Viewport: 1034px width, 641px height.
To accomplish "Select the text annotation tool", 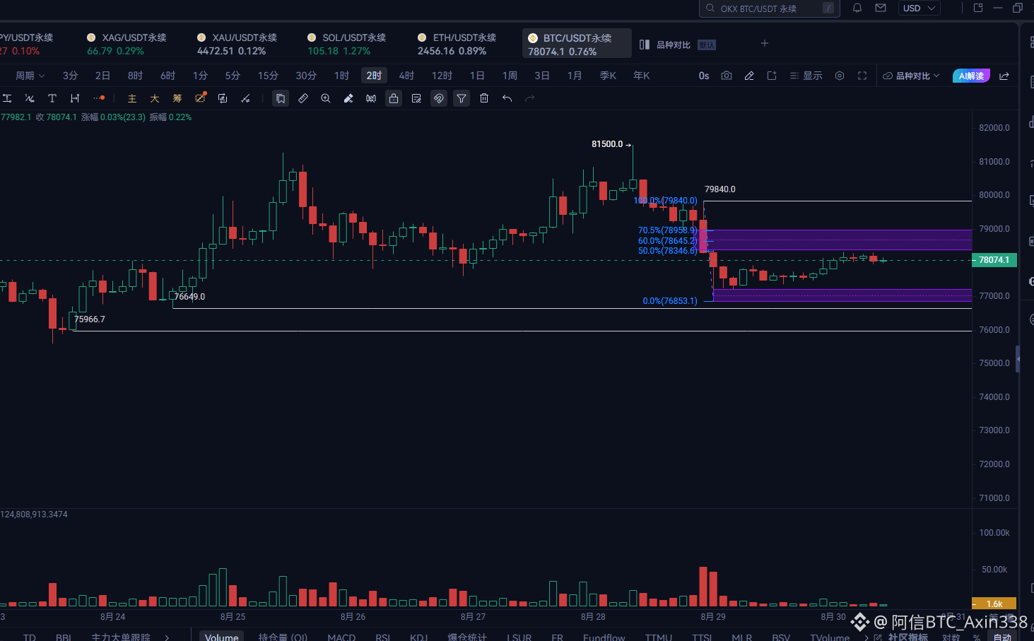I will 52,98.
